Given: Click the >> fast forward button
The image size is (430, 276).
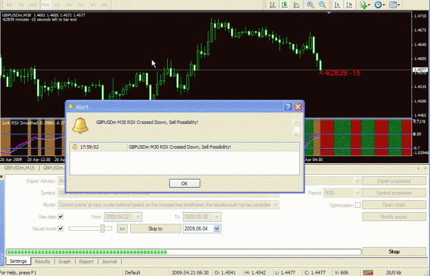Looking at the screenshot, I should point(122,229).
